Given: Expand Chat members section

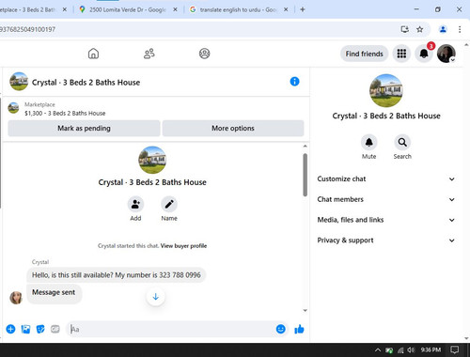Looking at the screenshot, I should tap(385, 199).
